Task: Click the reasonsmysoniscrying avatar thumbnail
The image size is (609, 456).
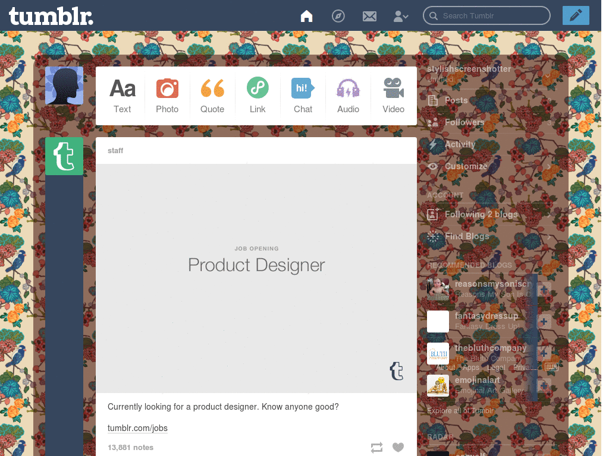Action: click(438, 289)
